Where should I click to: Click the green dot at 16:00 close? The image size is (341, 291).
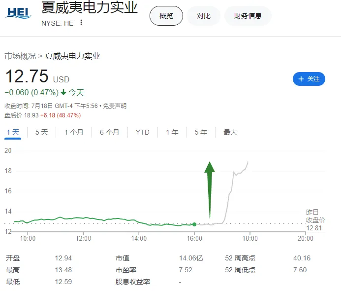194,224
